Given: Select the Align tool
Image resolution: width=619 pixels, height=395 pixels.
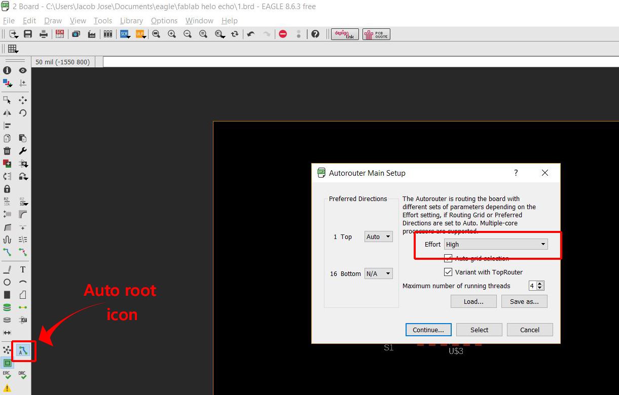Looking at the screenshot, I should 7,126.
